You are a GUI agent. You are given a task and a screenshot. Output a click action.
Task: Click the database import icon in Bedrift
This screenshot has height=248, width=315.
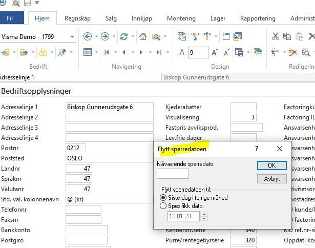(x=5, y=52)
